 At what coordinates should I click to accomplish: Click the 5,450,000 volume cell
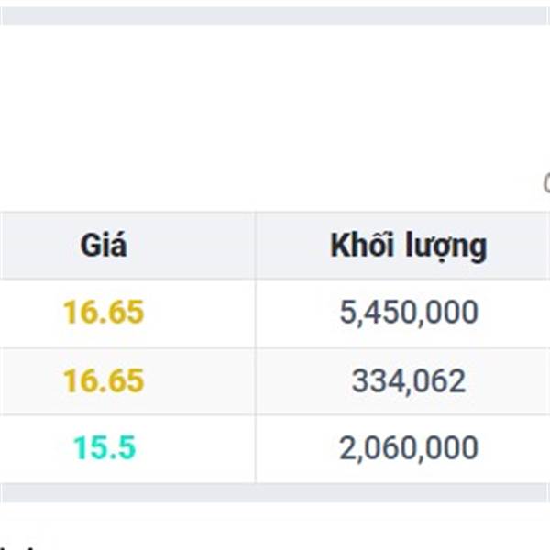coord(408,313)
